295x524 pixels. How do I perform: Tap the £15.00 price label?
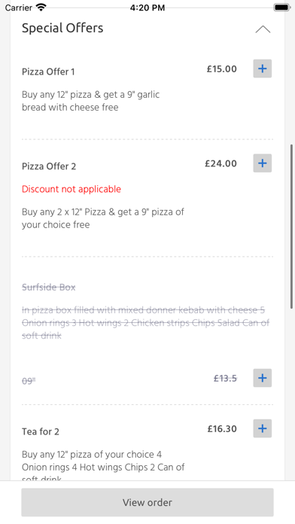[221, 69]
